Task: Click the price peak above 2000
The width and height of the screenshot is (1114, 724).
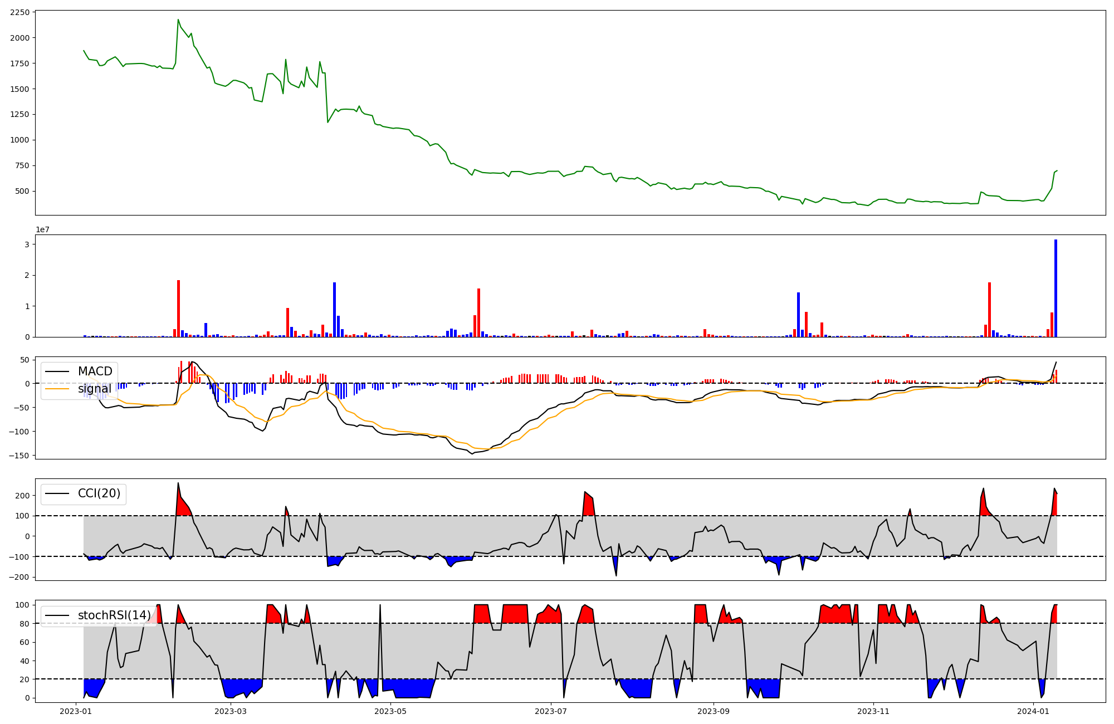Action: (178, 20)
